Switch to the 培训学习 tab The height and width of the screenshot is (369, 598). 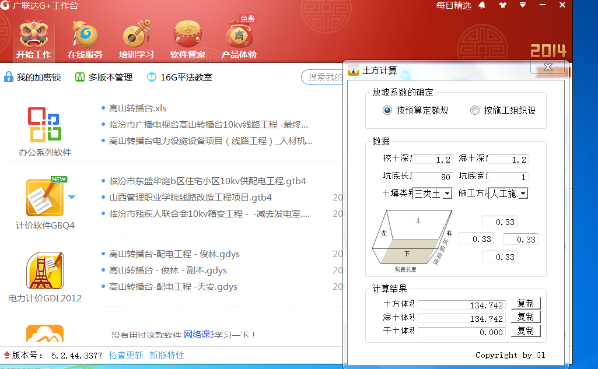click(x=136, y=40)
